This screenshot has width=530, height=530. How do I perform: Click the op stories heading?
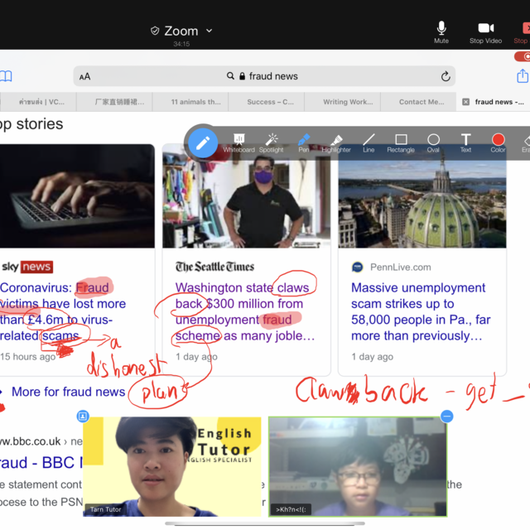tap(31, 124)
